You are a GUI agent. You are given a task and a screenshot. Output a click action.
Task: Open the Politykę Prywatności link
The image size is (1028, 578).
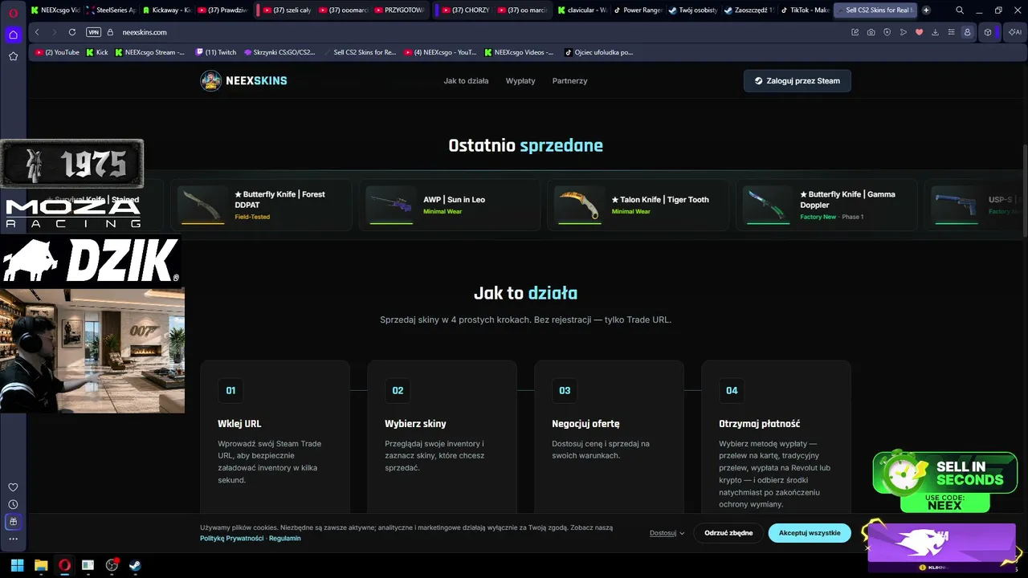coord(232,539)
